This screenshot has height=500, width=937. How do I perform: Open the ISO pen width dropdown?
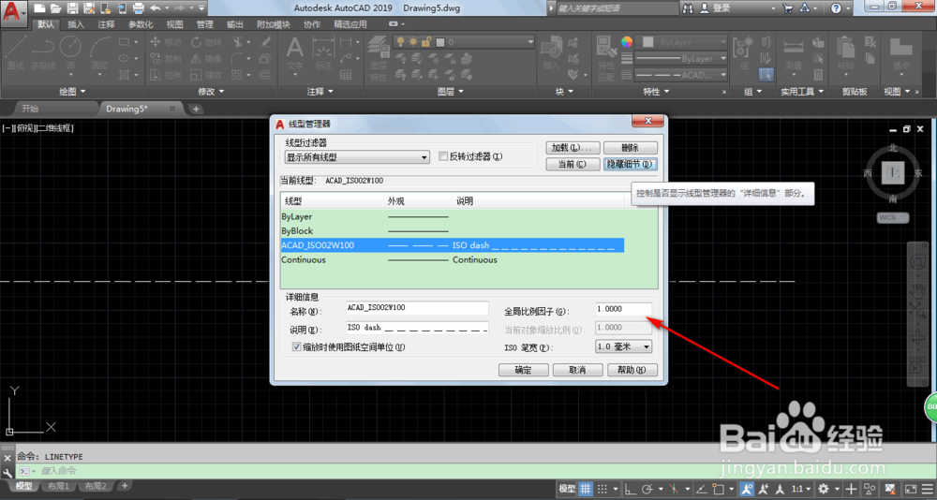tap(623, 346)
